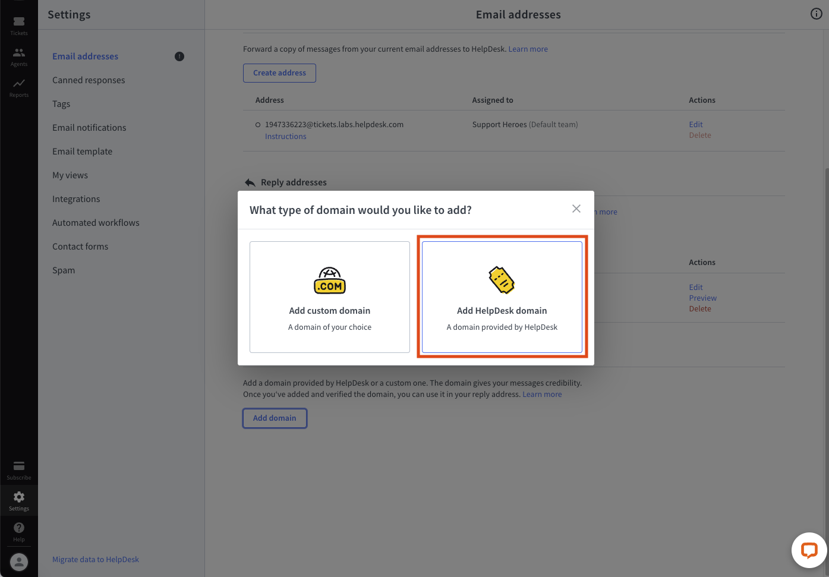Navigate to Spam settings
This screenshot has width=829, height=577.
64,270
